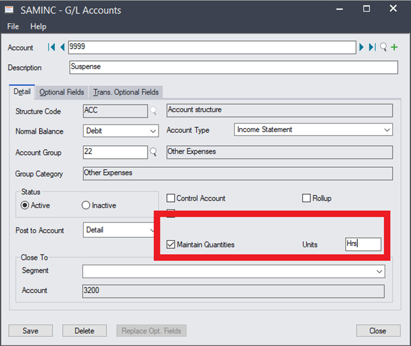Jump to last account record arrow
Image resolution: width=411 pixels, height=346 pixels.
pyautogui.click(x=372, y=47)
